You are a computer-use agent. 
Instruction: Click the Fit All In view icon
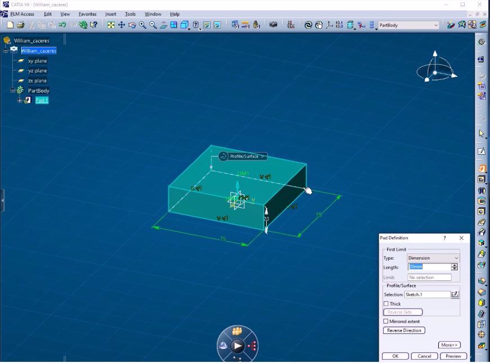pyautogui.click(x=111, y=25)
